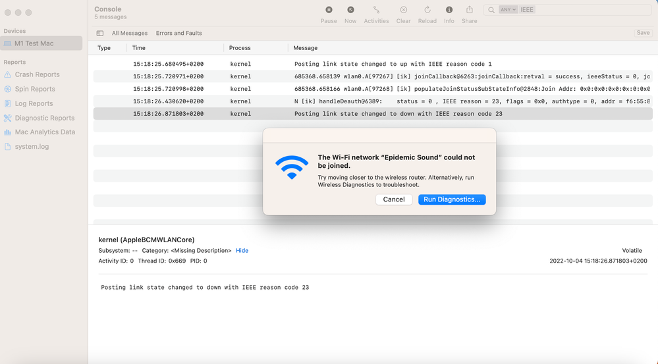Screen dimensions: 658x364
Task: Click Cancel in the Wi-Fi dialog
Action: tap(394, 199)
